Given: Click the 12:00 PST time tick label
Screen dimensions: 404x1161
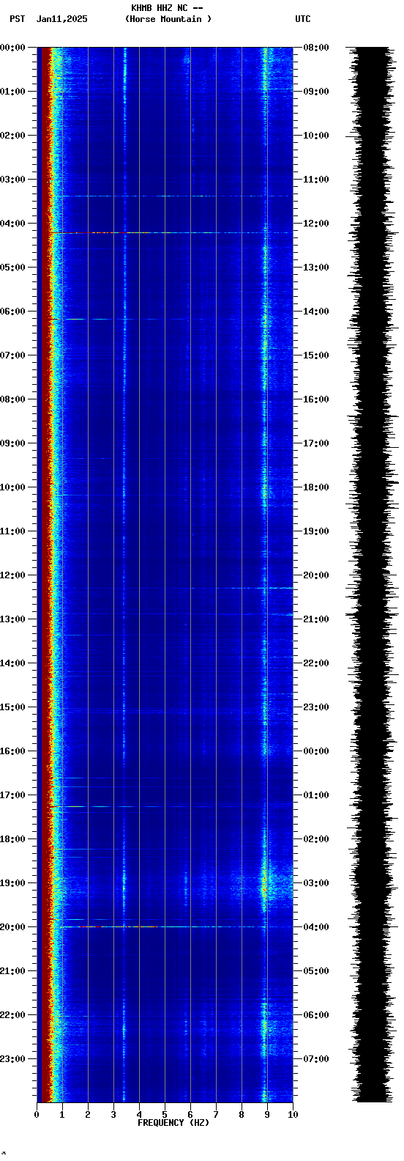Looking at the screenshot, I should [x=13, y=575].
